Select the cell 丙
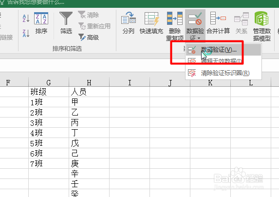 (89, 122)
